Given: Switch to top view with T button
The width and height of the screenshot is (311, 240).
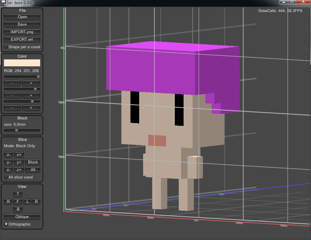Looking at the screenshot, I should pos(18,194).
